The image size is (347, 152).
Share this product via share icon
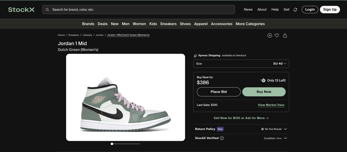click(285, 36)
